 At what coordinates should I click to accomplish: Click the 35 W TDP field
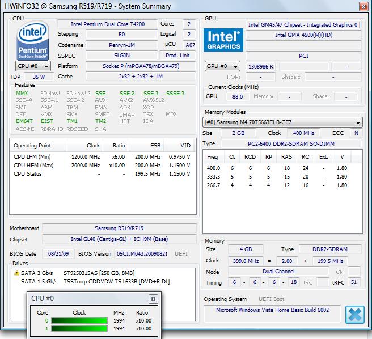coord(39,77)
